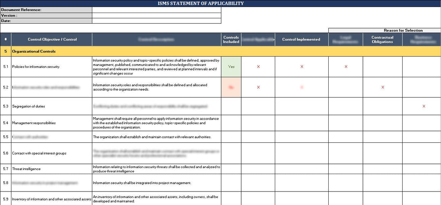Open the No dropdown for control 5.2

coord(231,87)
